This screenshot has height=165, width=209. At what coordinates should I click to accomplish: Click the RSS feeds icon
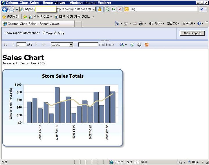(126, 24)
